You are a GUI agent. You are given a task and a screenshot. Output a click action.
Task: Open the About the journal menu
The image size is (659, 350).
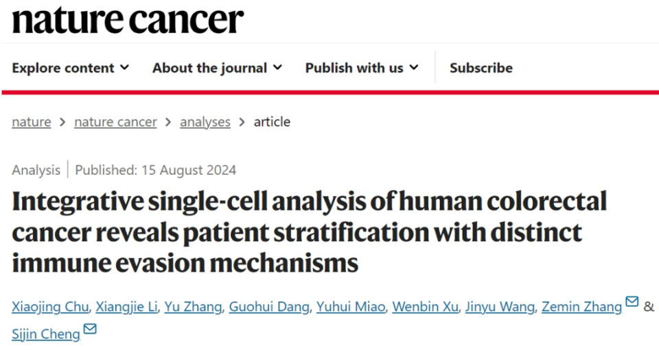[x=217, y=68]
